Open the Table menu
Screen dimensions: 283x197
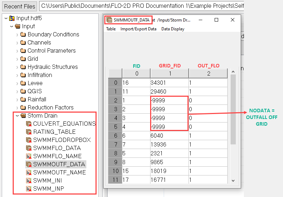coord(111,29)
